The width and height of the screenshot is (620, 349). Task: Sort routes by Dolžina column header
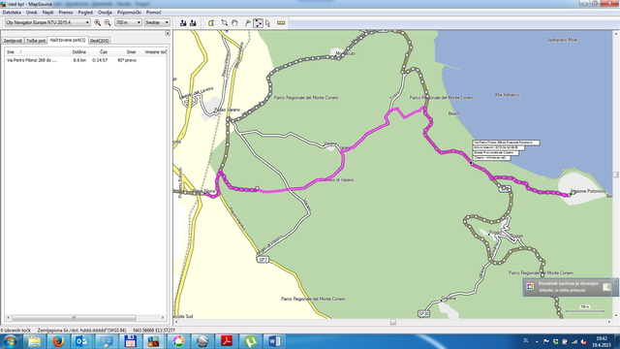click(x=79, y=51)
